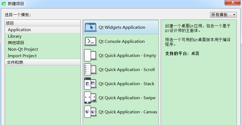
Task: Select the Application project category
Action: [x=43, y=30]
